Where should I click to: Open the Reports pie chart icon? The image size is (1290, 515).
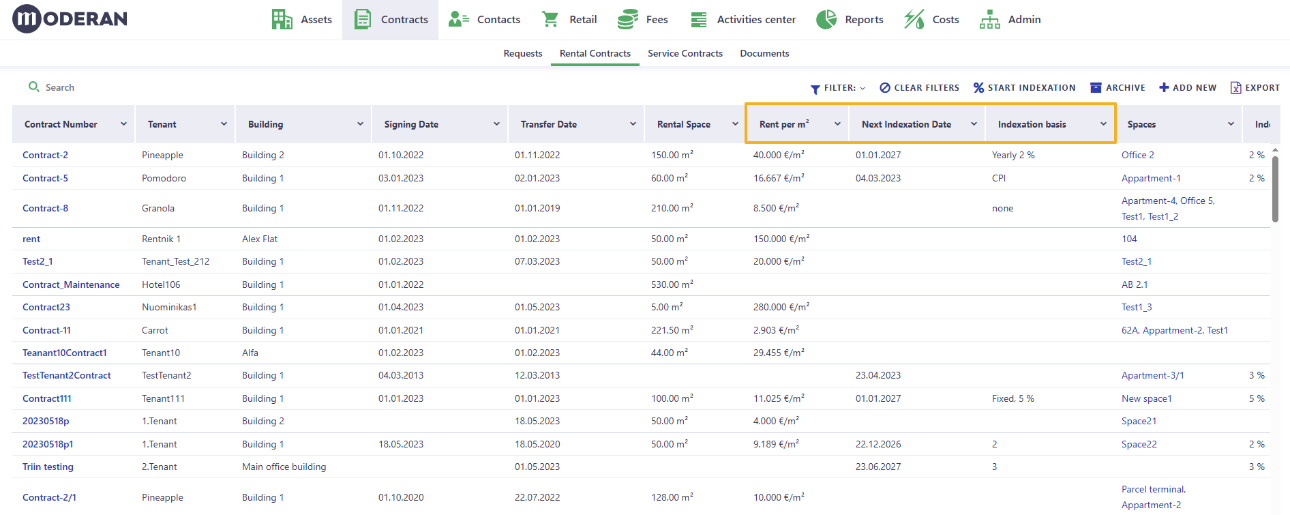(x=826, y=19)
